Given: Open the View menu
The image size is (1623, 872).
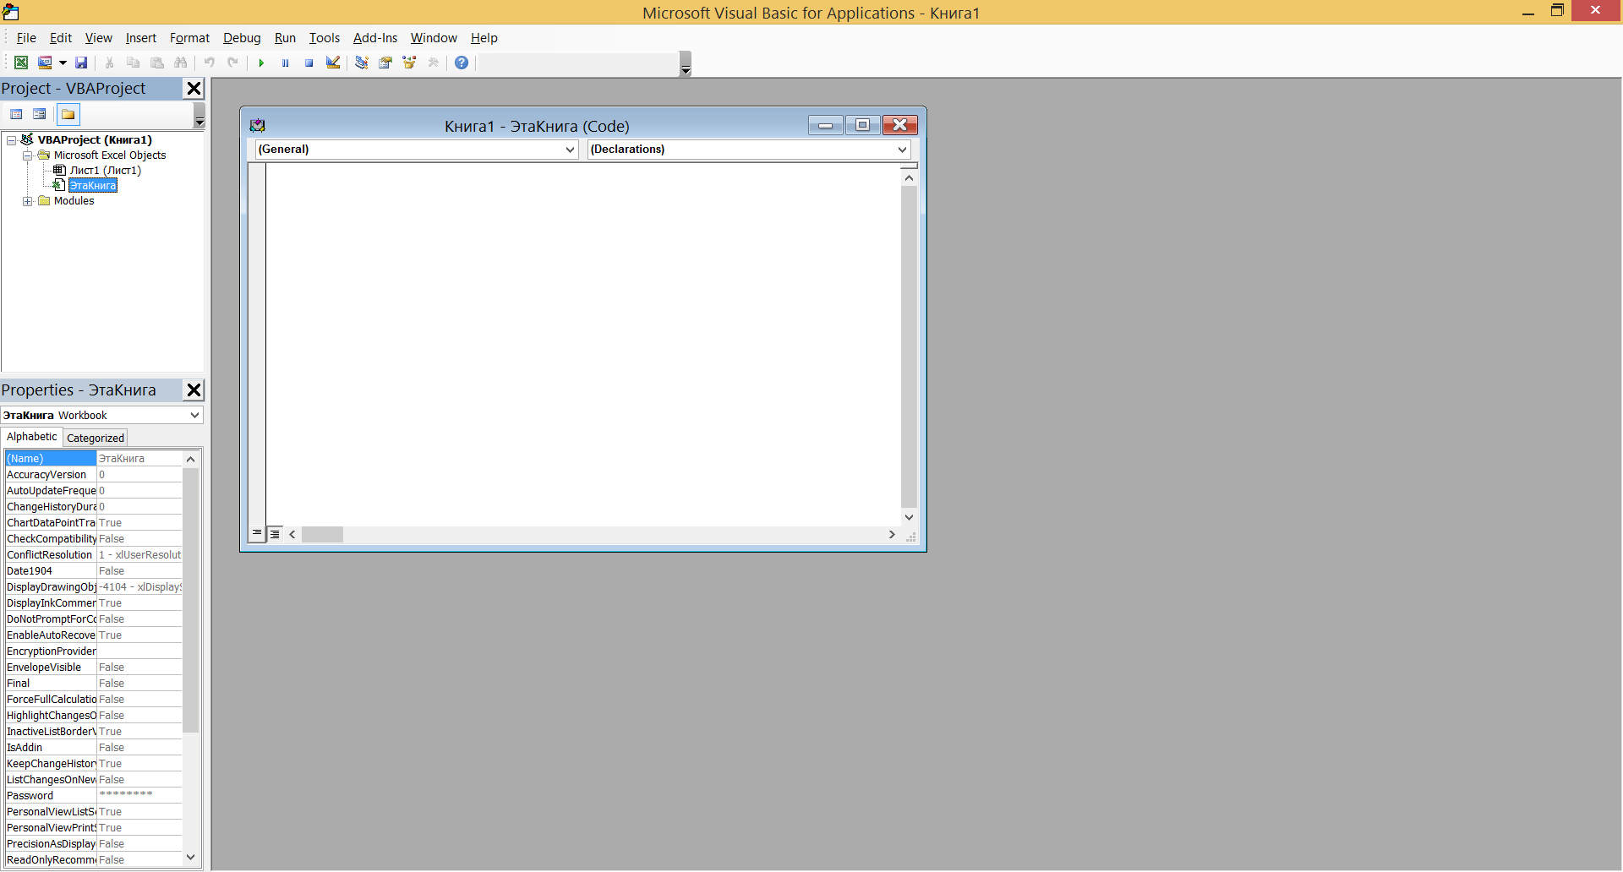Looking at the screenshot, I should (x=99, y=38).
